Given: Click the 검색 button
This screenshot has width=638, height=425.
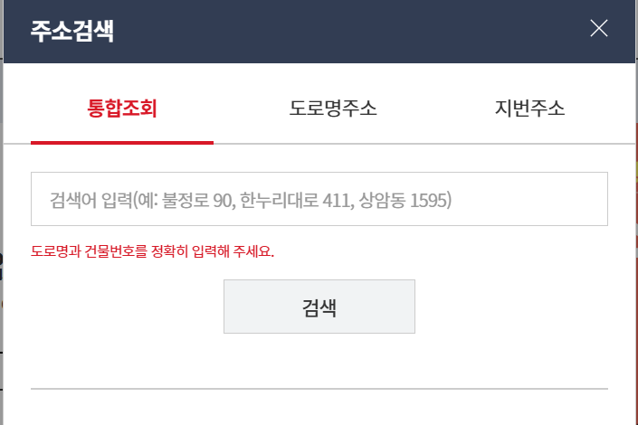Looking at the screenshot, I should pos(319,307).
